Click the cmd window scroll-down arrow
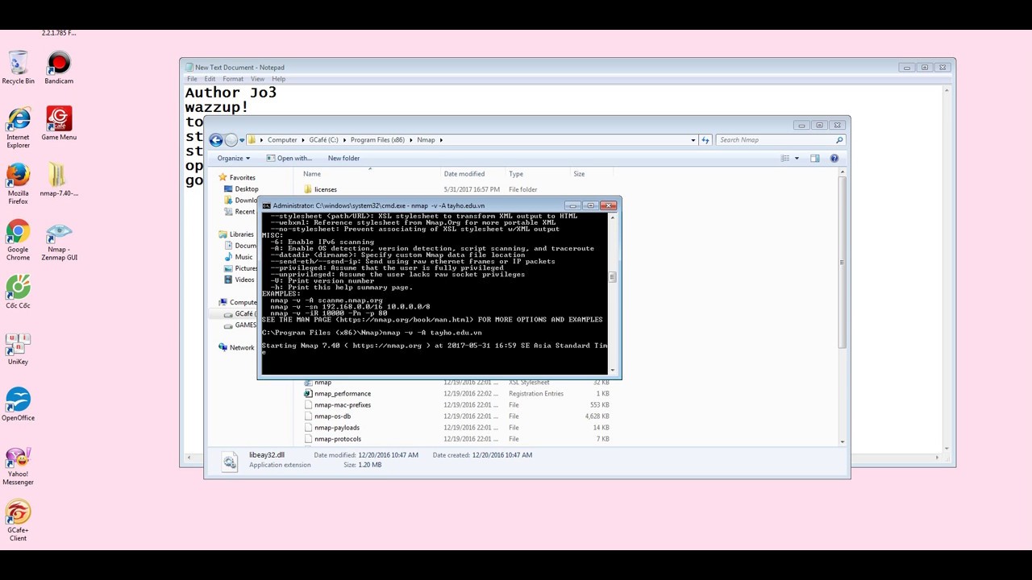This screenshot has width=1032, height=580. pyautogui.click(x=612, y=371)
